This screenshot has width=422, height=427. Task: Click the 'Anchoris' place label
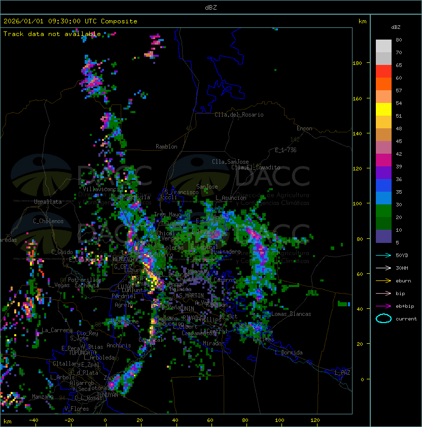(119, 345)
